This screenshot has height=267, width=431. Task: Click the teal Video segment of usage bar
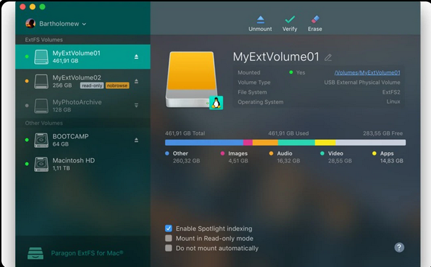(x=296, y=142)
